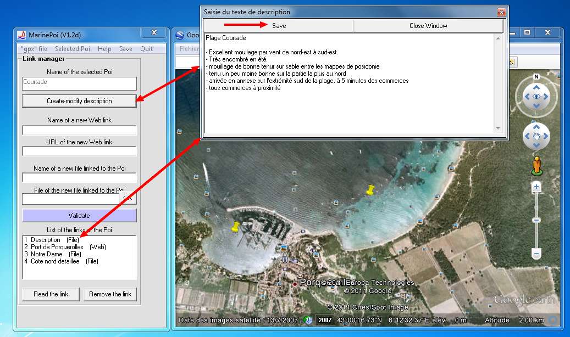
Task: Click the Google Earth toolbar icon at right
Action: tap(512, 62)
